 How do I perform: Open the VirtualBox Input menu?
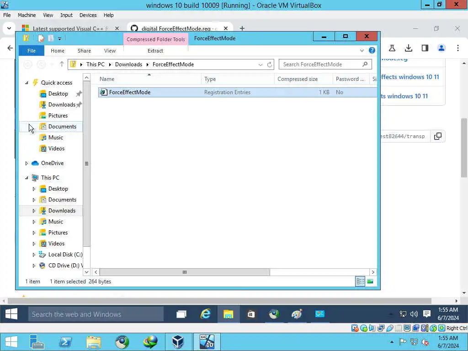click(66, 15)
